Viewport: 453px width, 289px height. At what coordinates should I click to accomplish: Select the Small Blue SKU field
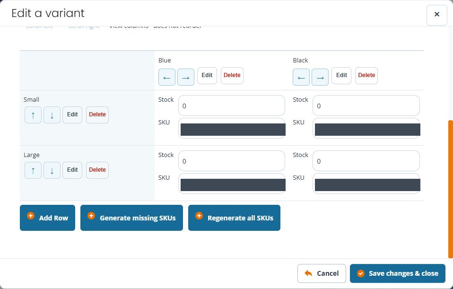click(x=232, y=128)
